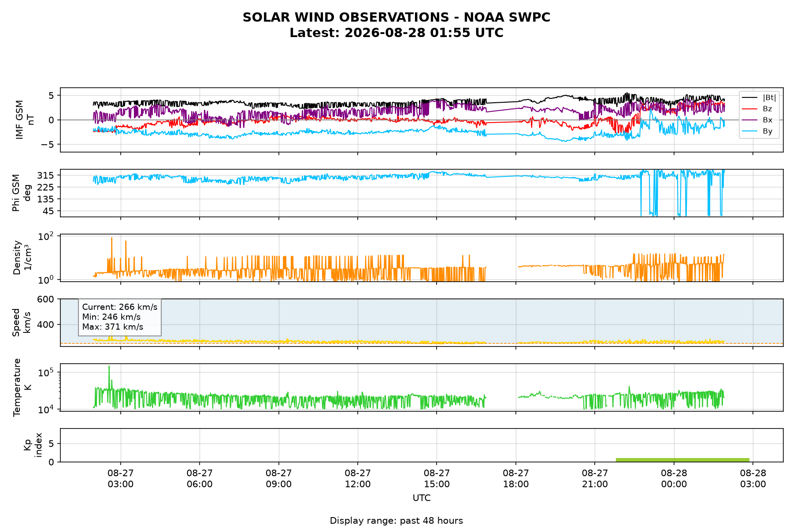Click the IMF GSM nT axis label
The width and height of the screenshot is (793, 529).
(25, 120)
